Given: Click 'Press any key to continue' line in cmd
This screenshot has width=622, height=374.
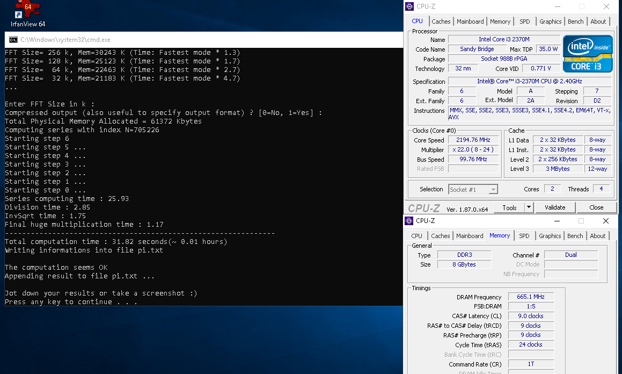Looking at the screenshot, I should point(71,302).
